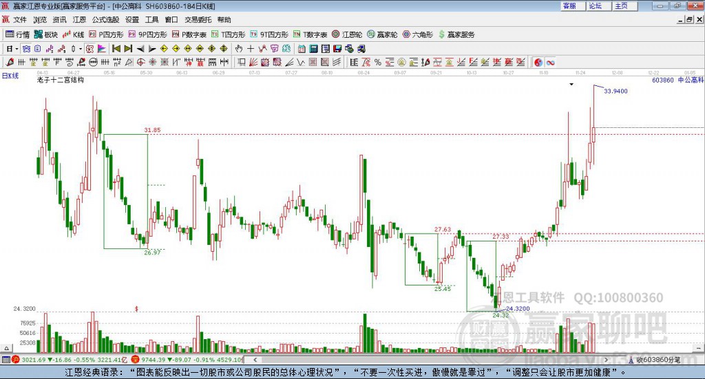705x379 pixels.
Task: Click the 论坛 forum button
Action: click(x=598, y=6)
